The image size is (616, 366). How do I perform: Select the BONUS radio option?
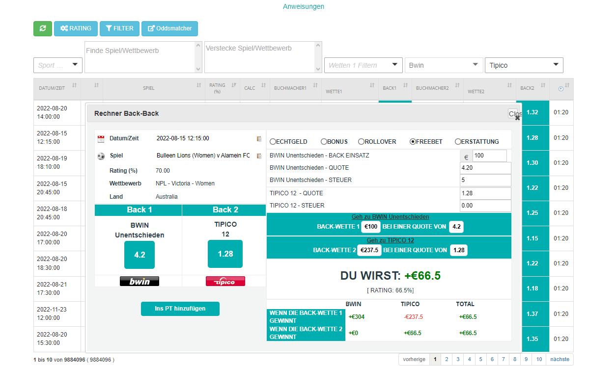coord(324,142)
